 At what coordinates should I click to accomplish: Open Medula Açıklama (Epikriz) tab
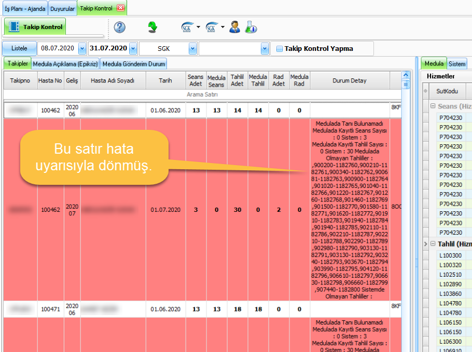65,64
